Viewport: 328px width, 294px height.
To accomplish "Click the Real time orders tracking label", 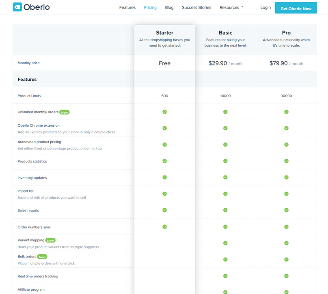I will point(38,276).
